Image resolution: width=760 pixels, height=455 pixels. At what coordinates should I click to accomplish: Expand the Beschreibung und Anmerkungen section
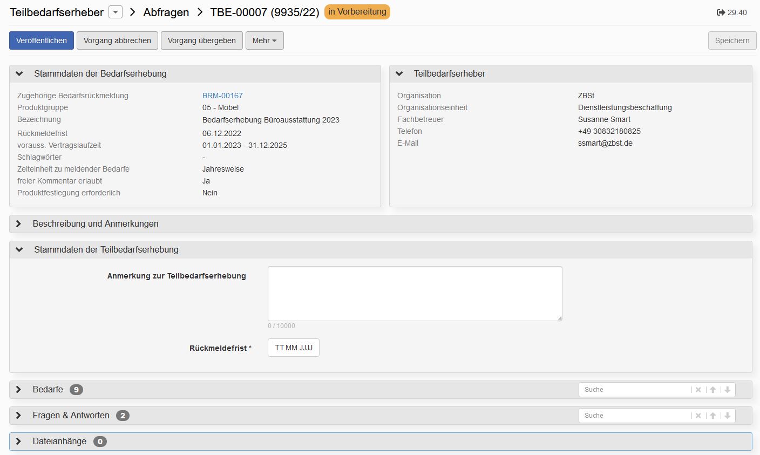coord(19,223)
